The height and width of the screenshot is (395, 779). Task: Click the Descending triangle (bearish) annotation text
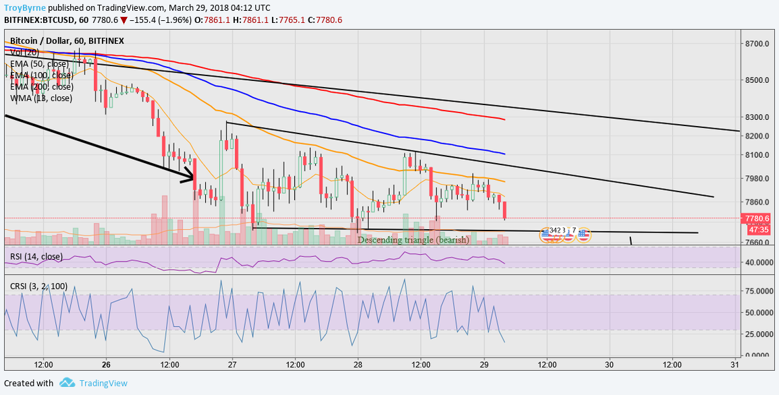(413, 240)
